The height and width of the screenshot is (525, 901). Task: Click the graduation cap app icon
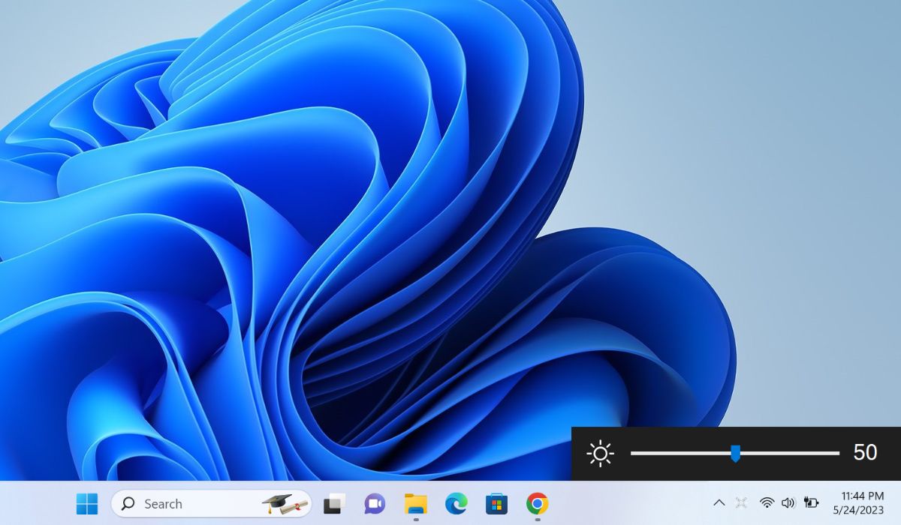click(x=282, y=503)
